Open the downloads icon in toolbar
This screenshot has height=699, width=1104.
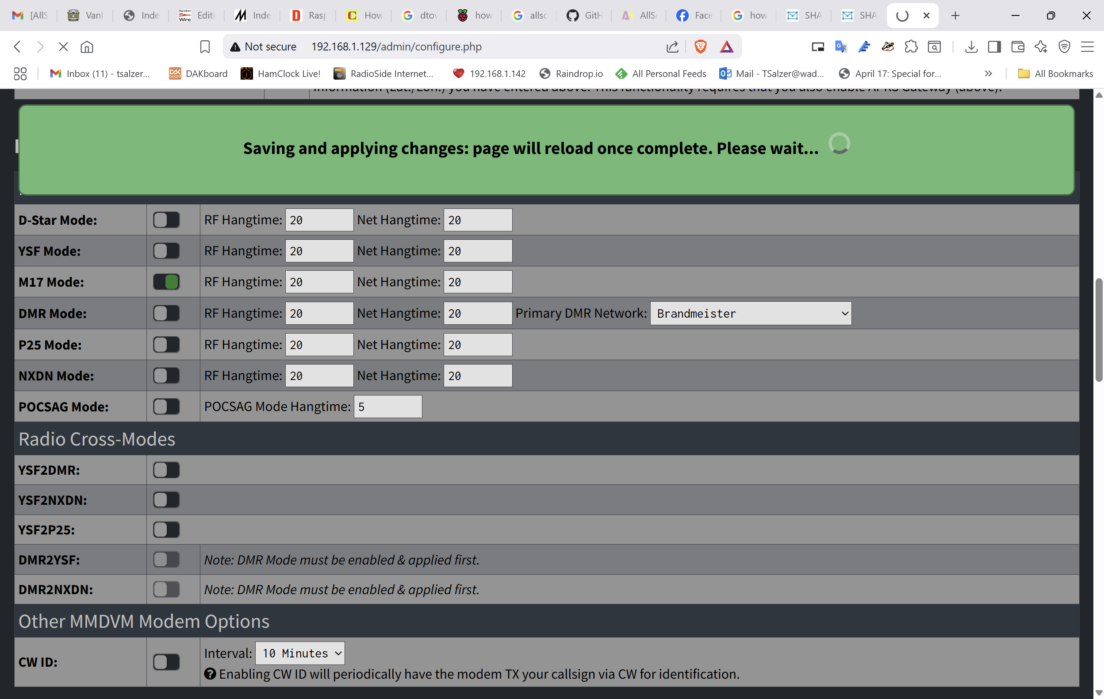[970, 46]
